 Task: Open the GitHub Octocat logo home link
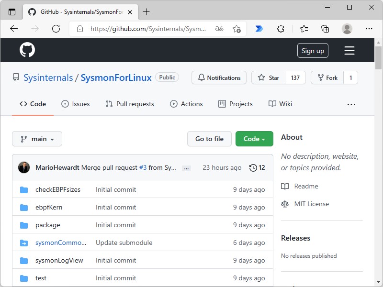tap(27, 50)
